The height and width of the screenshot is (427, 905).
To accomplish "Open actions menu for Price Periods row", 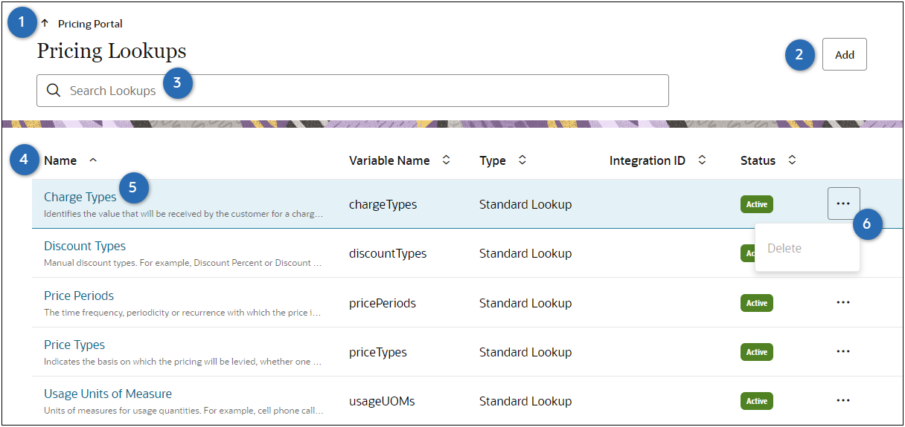I will pos(843,302).
